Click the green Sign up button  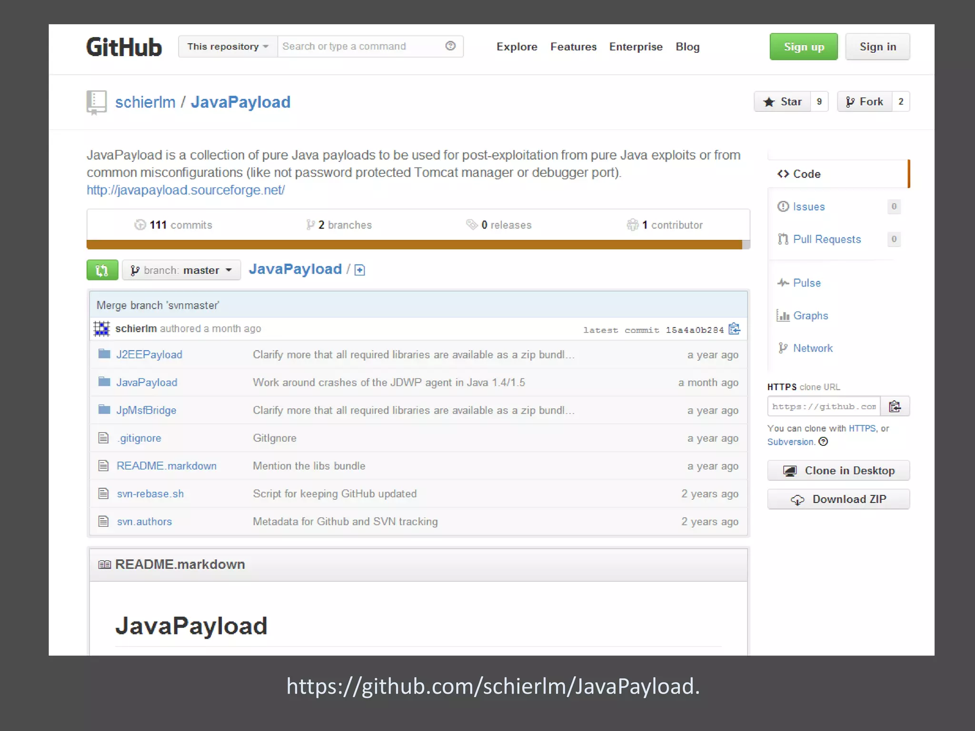[x=804, y=47]
